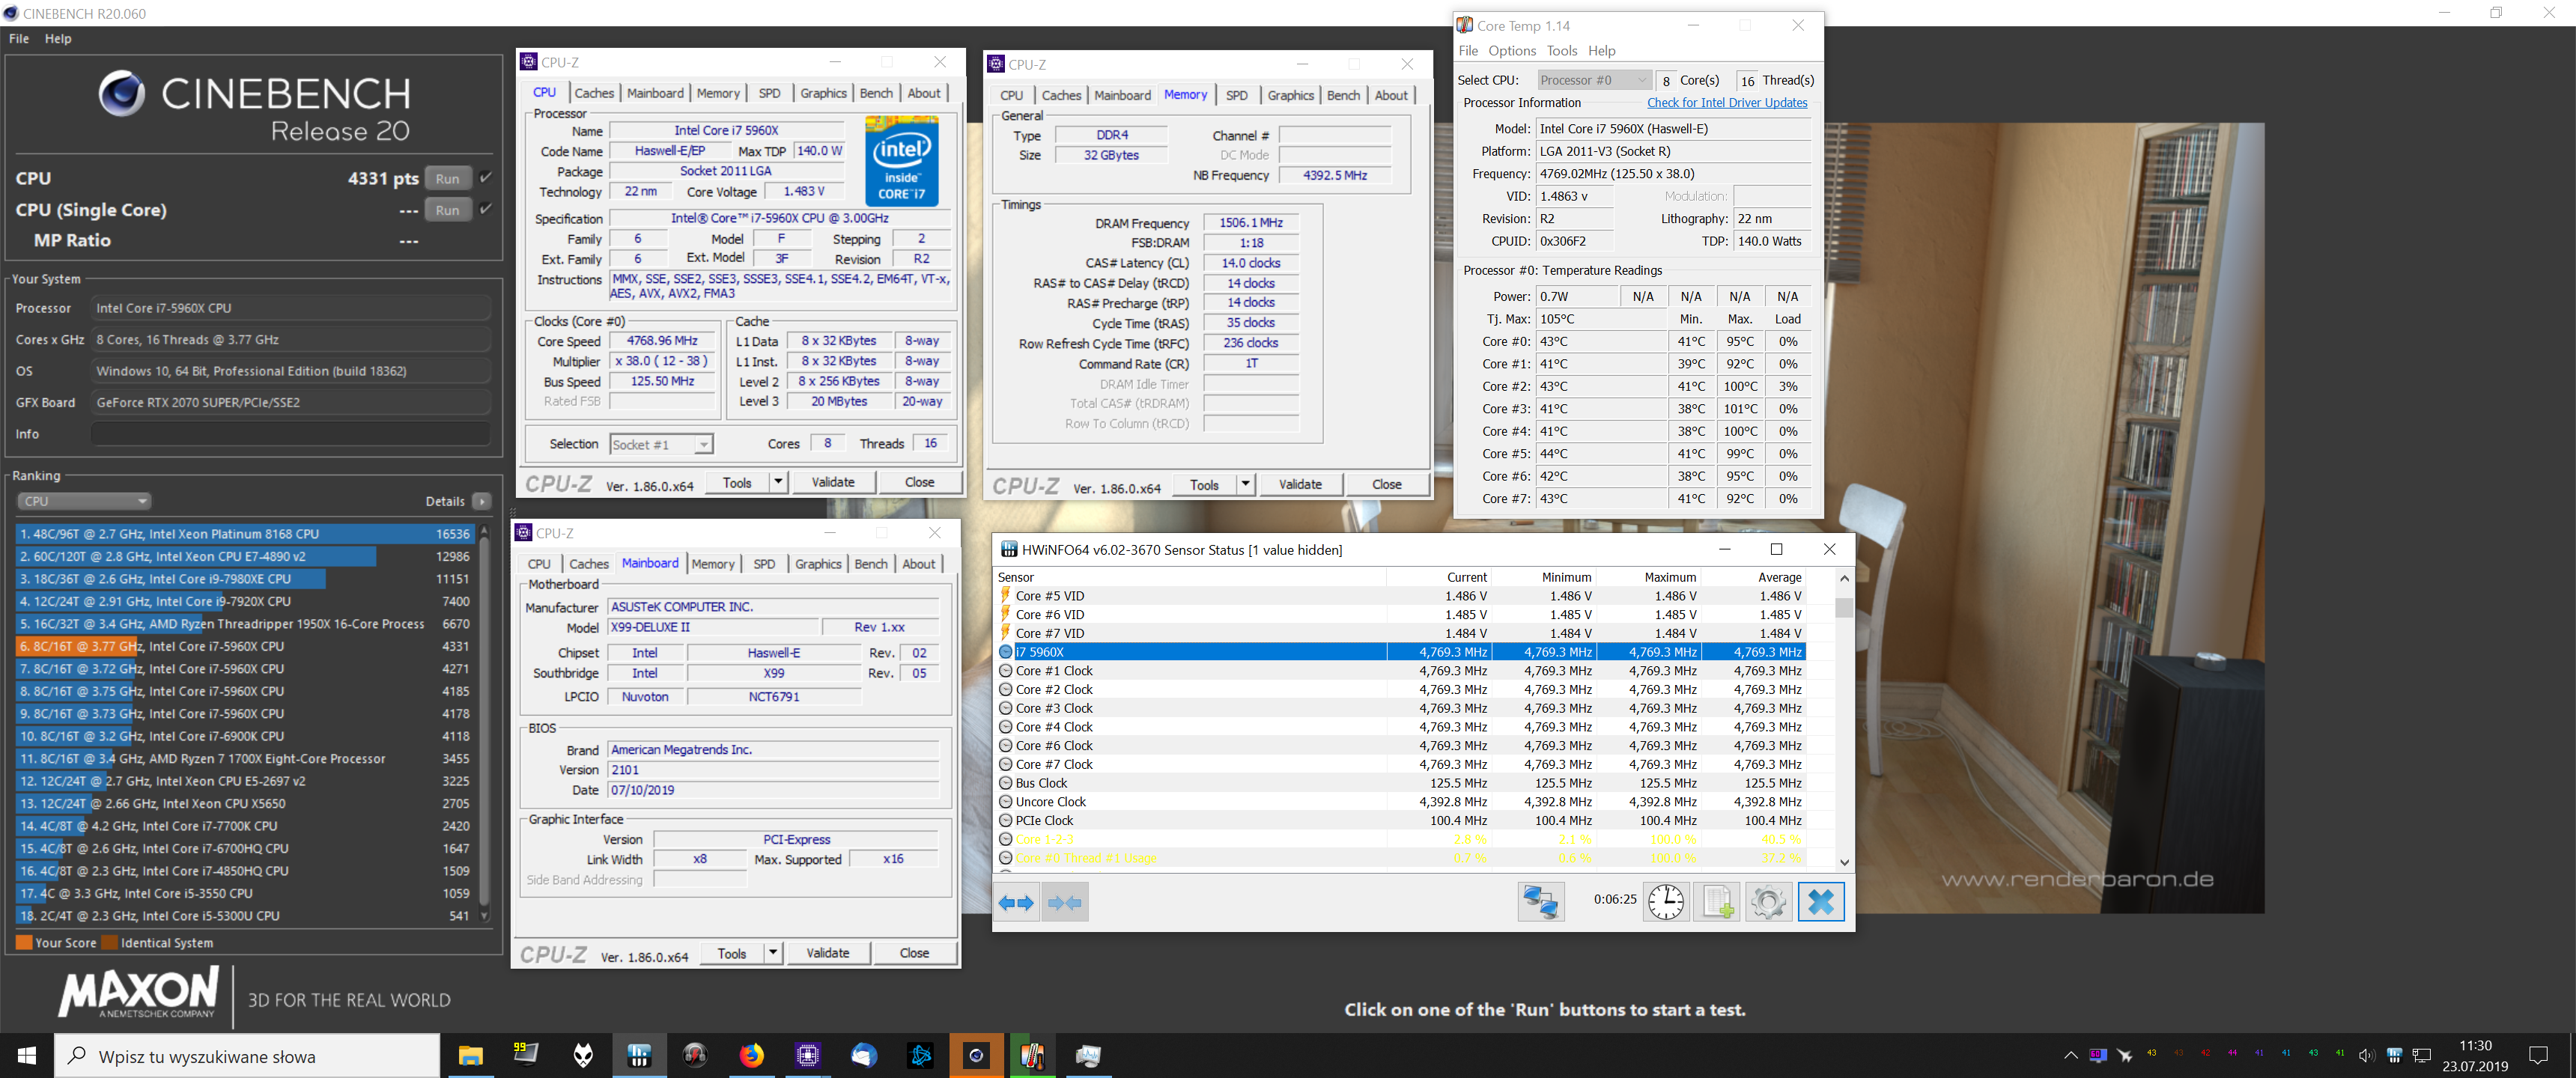2576x1078 pixels.
Task: Open the 99 monitor icon on taskbar
Action: click(526, 1055)
